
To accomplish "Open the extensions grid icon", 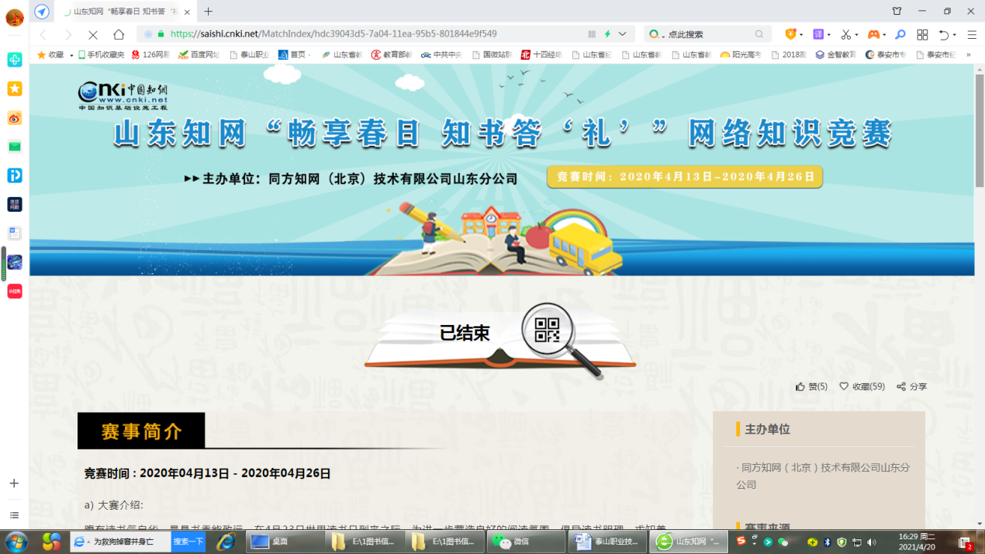I will point(922,34).
